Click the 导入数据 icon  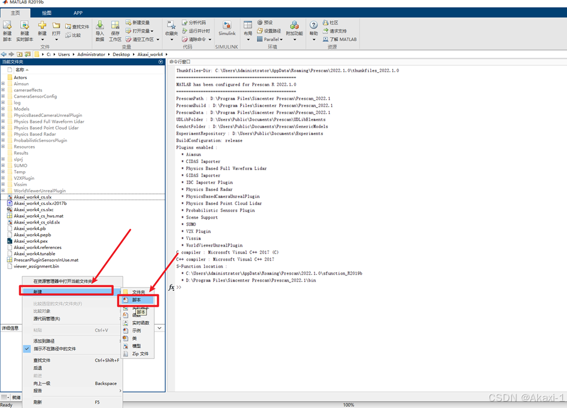pyautogui.click(x=100, y=25)
